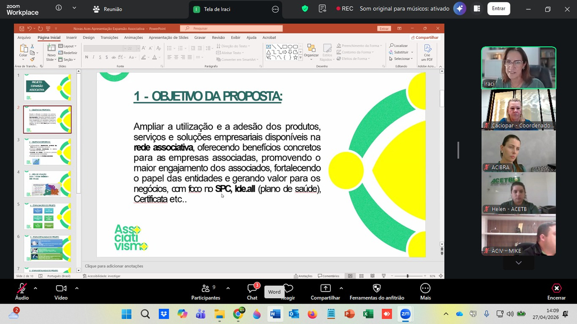
Task: Open PowerPoint from the Windows taskbar
Action: click(x=349, y=314)
